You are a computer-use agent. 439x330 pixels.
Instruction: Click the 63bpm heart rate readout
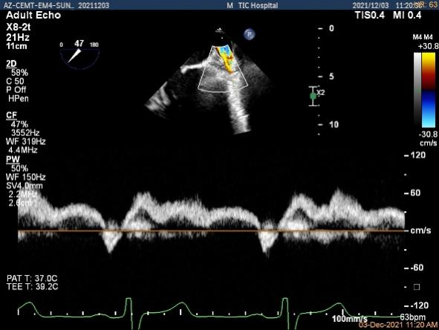[x=413, y=317]
